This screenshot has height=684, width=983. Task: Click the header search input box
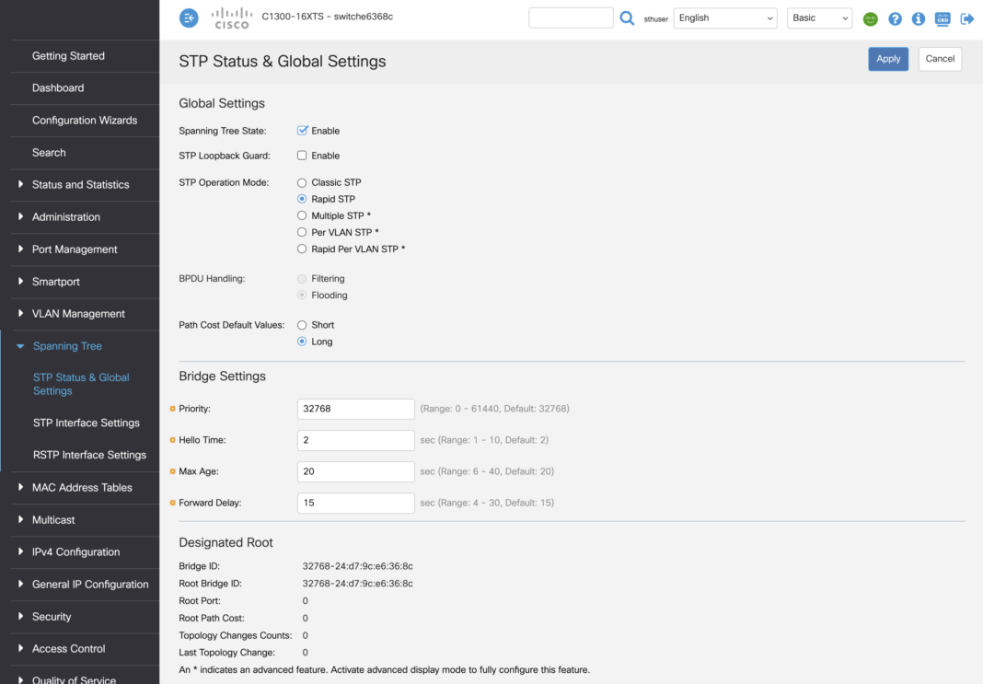(571, 17)
